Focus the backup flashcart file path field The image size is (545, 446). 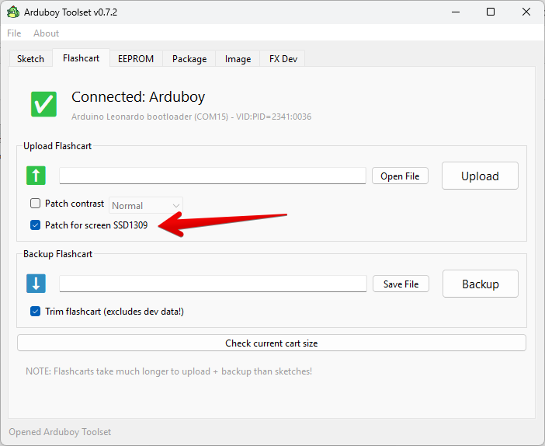pos(213,284)
